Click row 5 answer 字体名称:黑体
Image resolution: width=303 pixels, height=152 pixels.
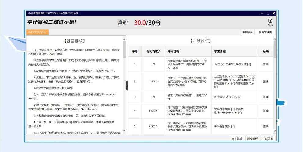pos(235,126)
